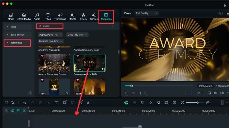The image size is (229, 128).
Task: Zoom out the timeline with minus
Action: (x=182, y=103)
